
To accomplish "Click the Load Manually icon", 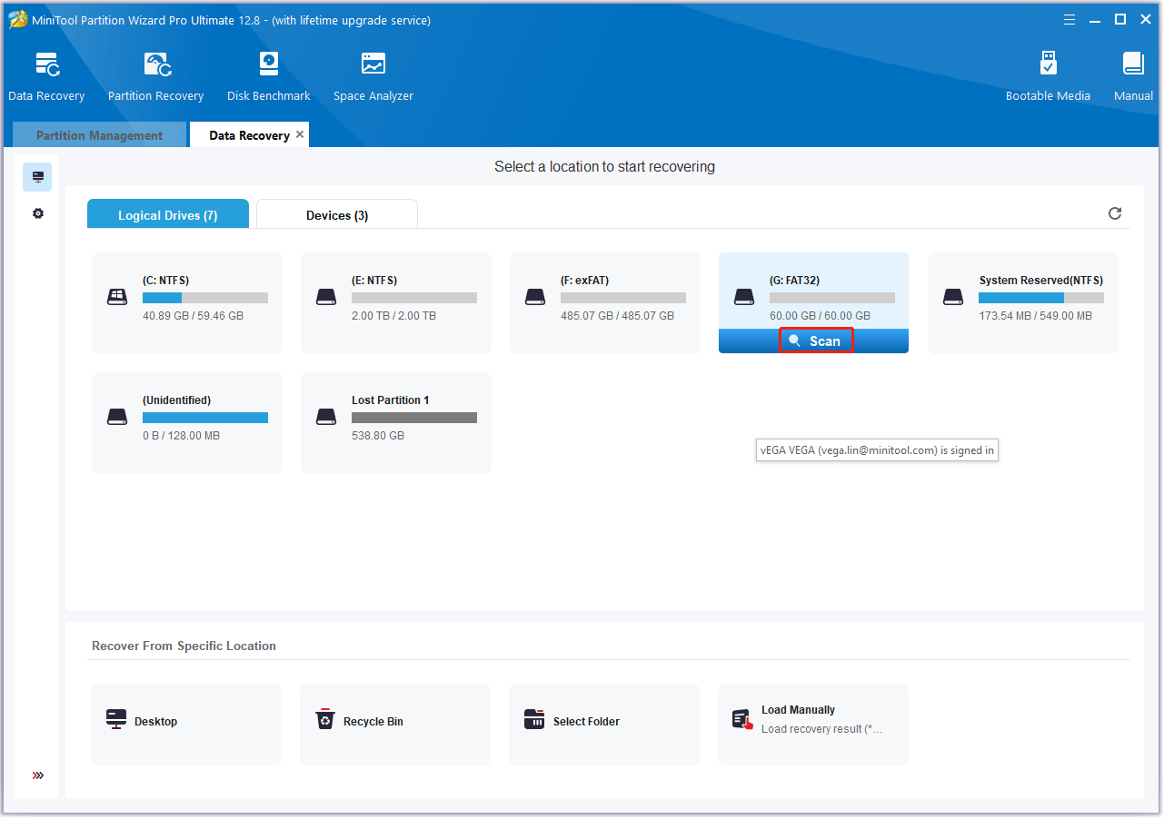I will click(x=743, y=720).
